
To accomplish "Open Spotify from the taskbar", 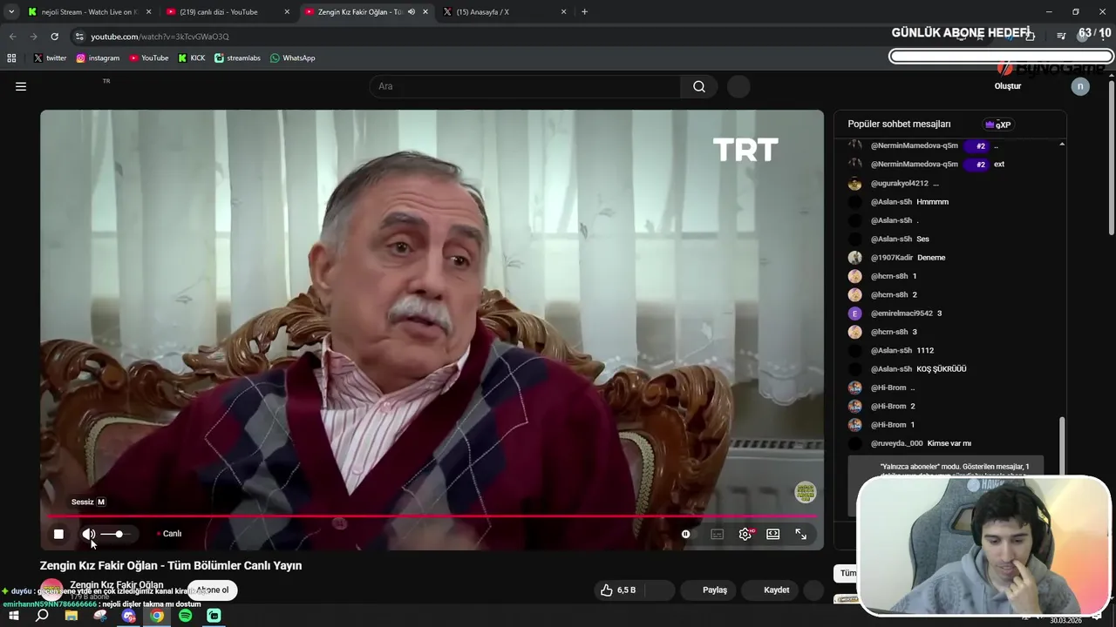I will tap(186, 616).
